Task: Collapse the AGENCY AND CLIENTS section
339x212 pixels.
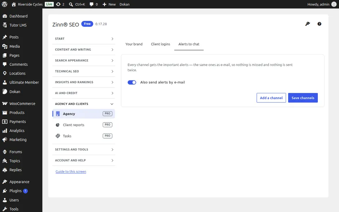Action: [x=84, y=104]
